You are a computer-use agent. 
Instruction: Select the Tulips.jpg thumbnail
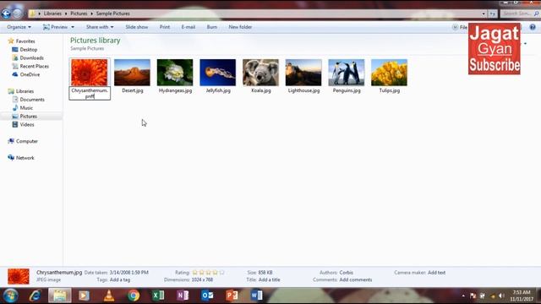pos(389,73)
